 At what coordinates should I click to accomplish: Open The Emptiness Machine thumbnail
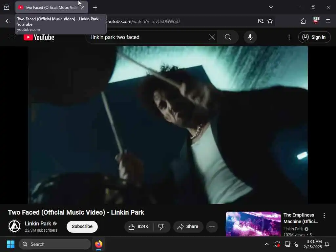pos(253,224)
